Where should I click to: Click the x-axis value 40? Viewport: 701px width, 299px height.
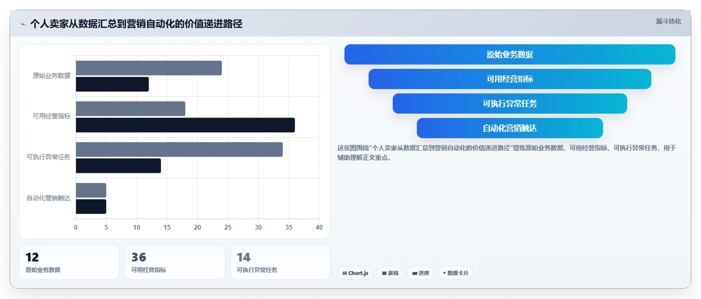coord(319,227)
